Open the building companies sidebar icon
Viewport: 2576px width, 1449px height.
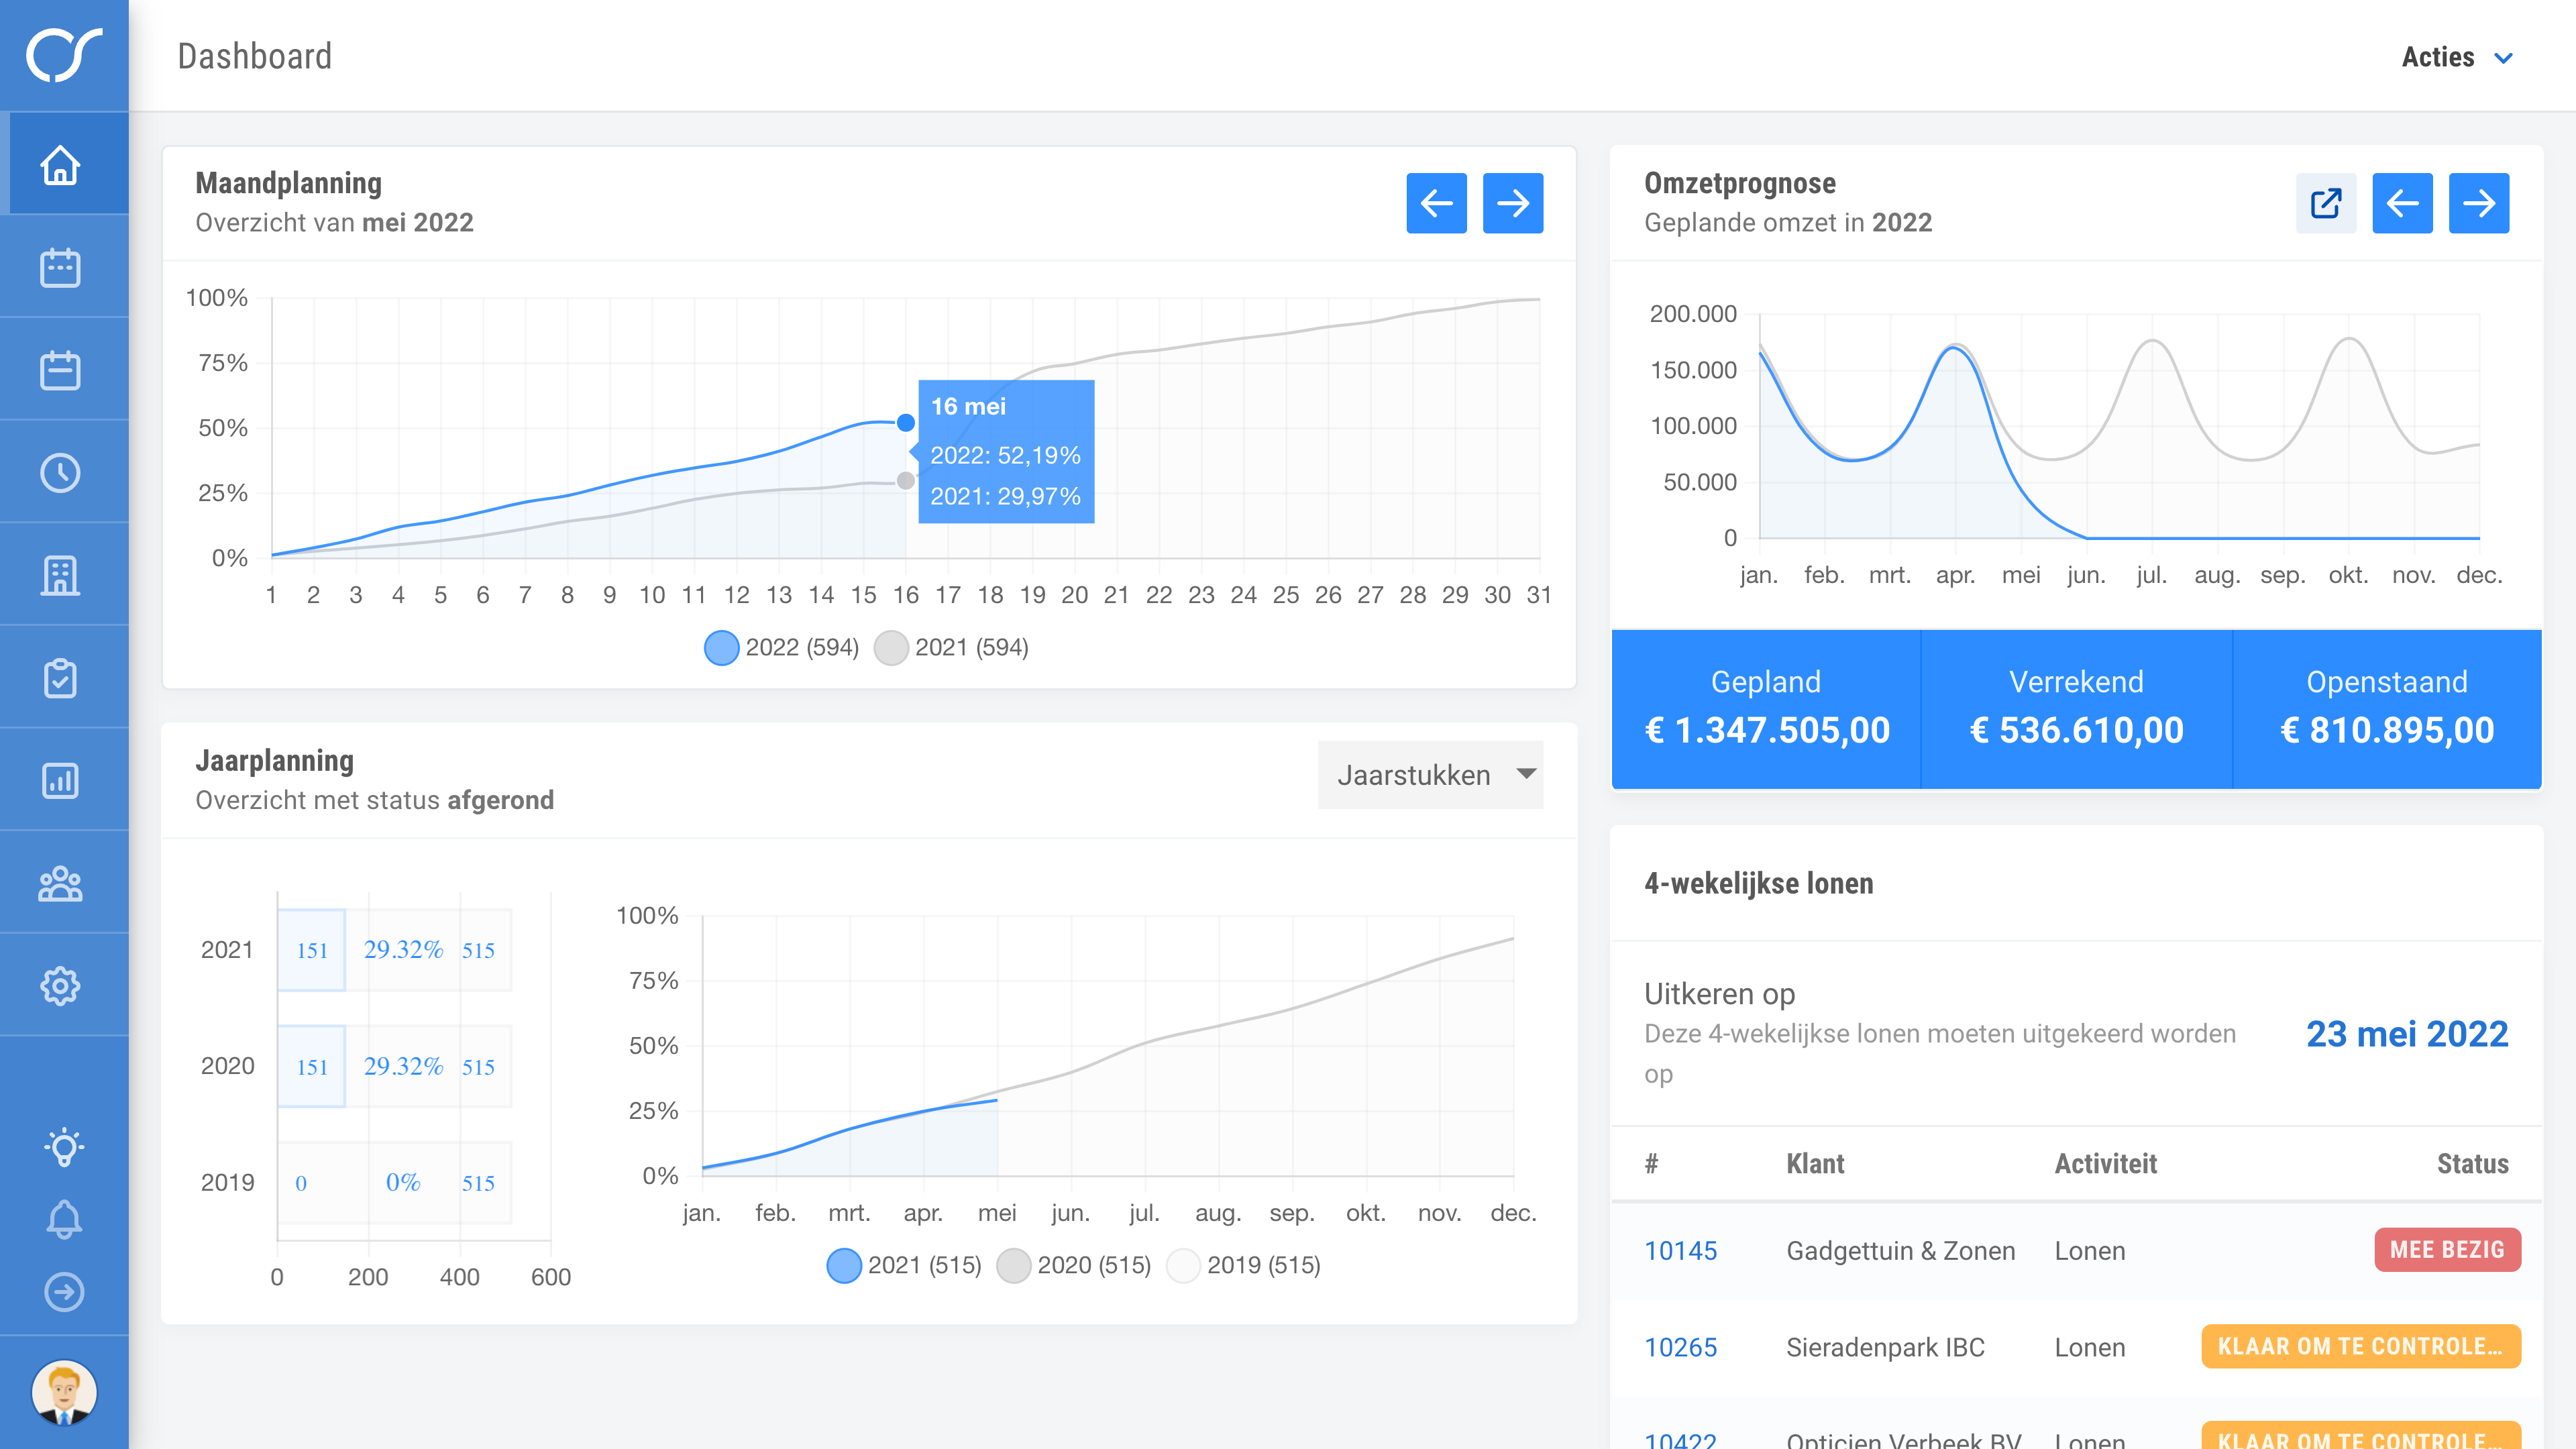61,576
